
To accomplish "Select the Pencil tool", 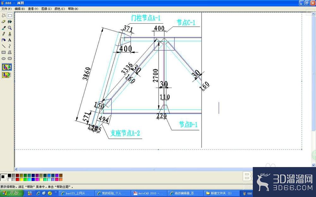I will pyautogui.click(x=3, y=34).
